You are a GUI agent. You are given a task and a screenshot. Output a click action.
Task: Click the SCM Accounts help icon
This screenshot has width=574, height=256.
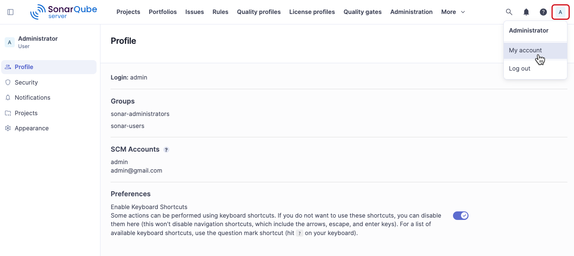click(166, 149)
